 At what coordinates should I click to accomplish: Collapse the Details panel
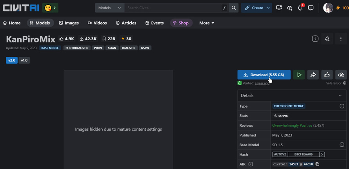pos(340,95)
